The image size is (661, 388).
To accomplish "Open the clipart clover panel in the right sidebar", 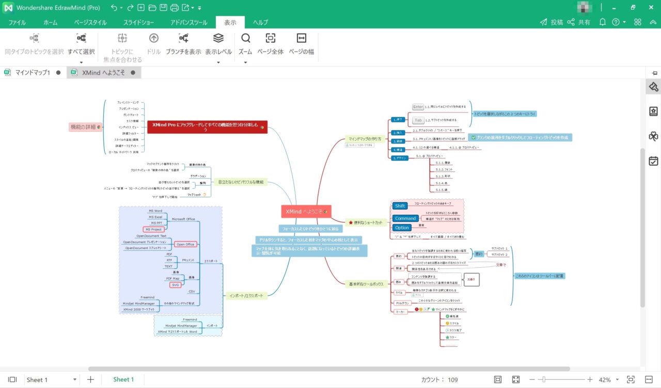I will [653, 136].
